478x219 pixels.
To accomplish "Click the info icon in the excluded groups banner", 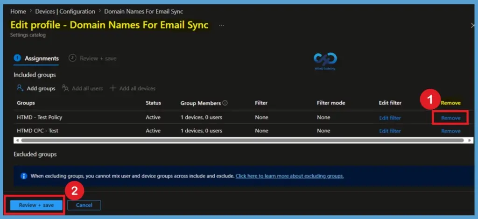I will [x=23, y=176].
